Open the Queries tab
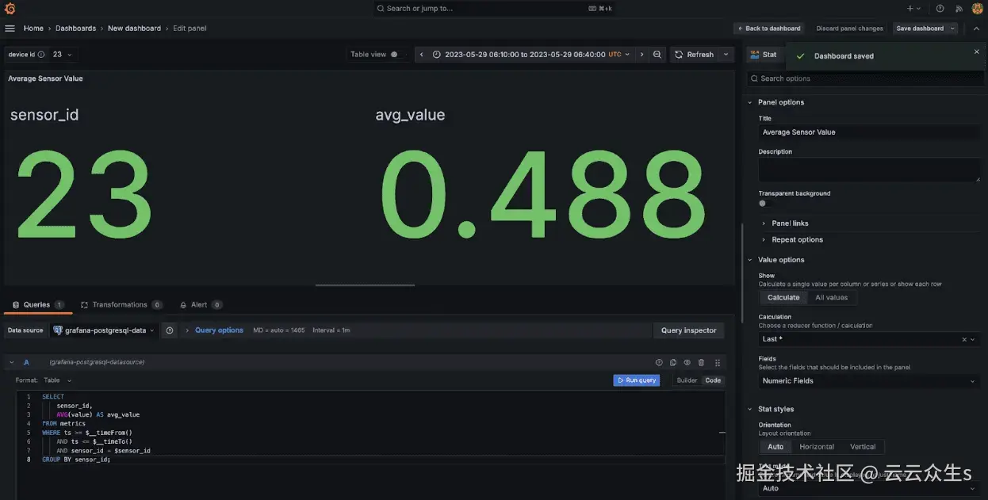The width and height of the screenshot is (988, 500). coord(37,305)
